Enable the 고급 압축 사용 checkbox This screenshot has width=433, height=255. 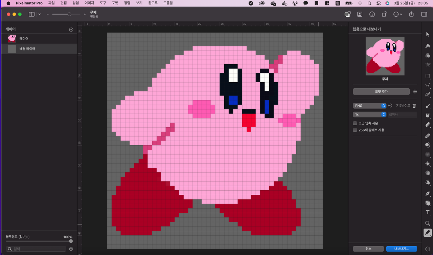click(355, 123)
